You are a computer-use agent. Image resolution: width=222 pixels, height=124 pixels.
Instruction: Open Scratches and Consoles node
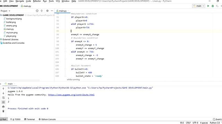(x=14, y=43)
